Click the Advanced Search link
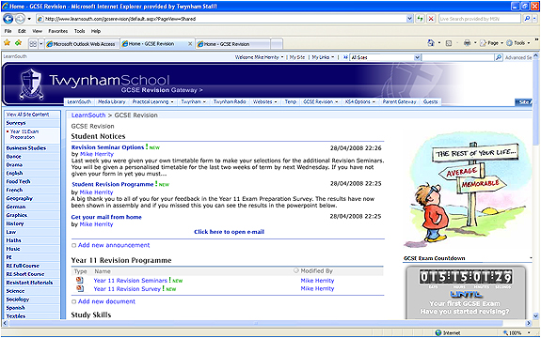The height and width of the screenshot is (338, 541). [518, 57]
